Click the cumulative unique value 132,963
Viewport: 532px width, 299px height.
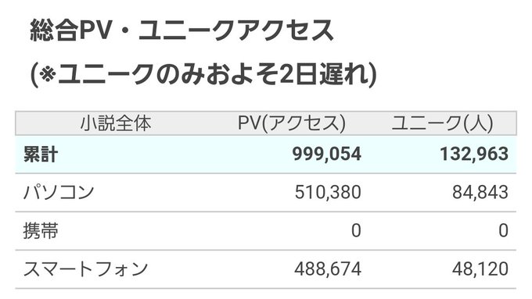[x=474, y=155]
